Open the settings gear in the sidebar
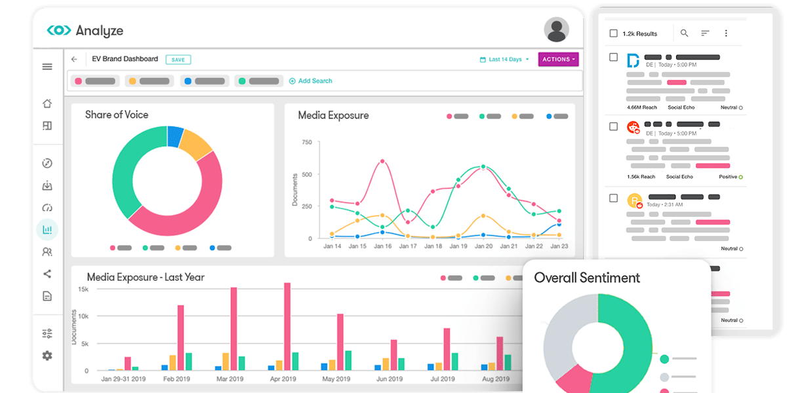The width and height of the screenshot is (787, 393). (47, 356)
